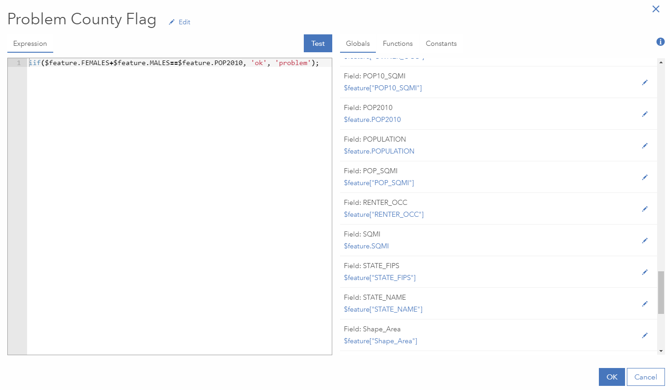Screen dimensions: 670x390
Task: Switch to the Constants tab
Action: (x=441, y=44)
